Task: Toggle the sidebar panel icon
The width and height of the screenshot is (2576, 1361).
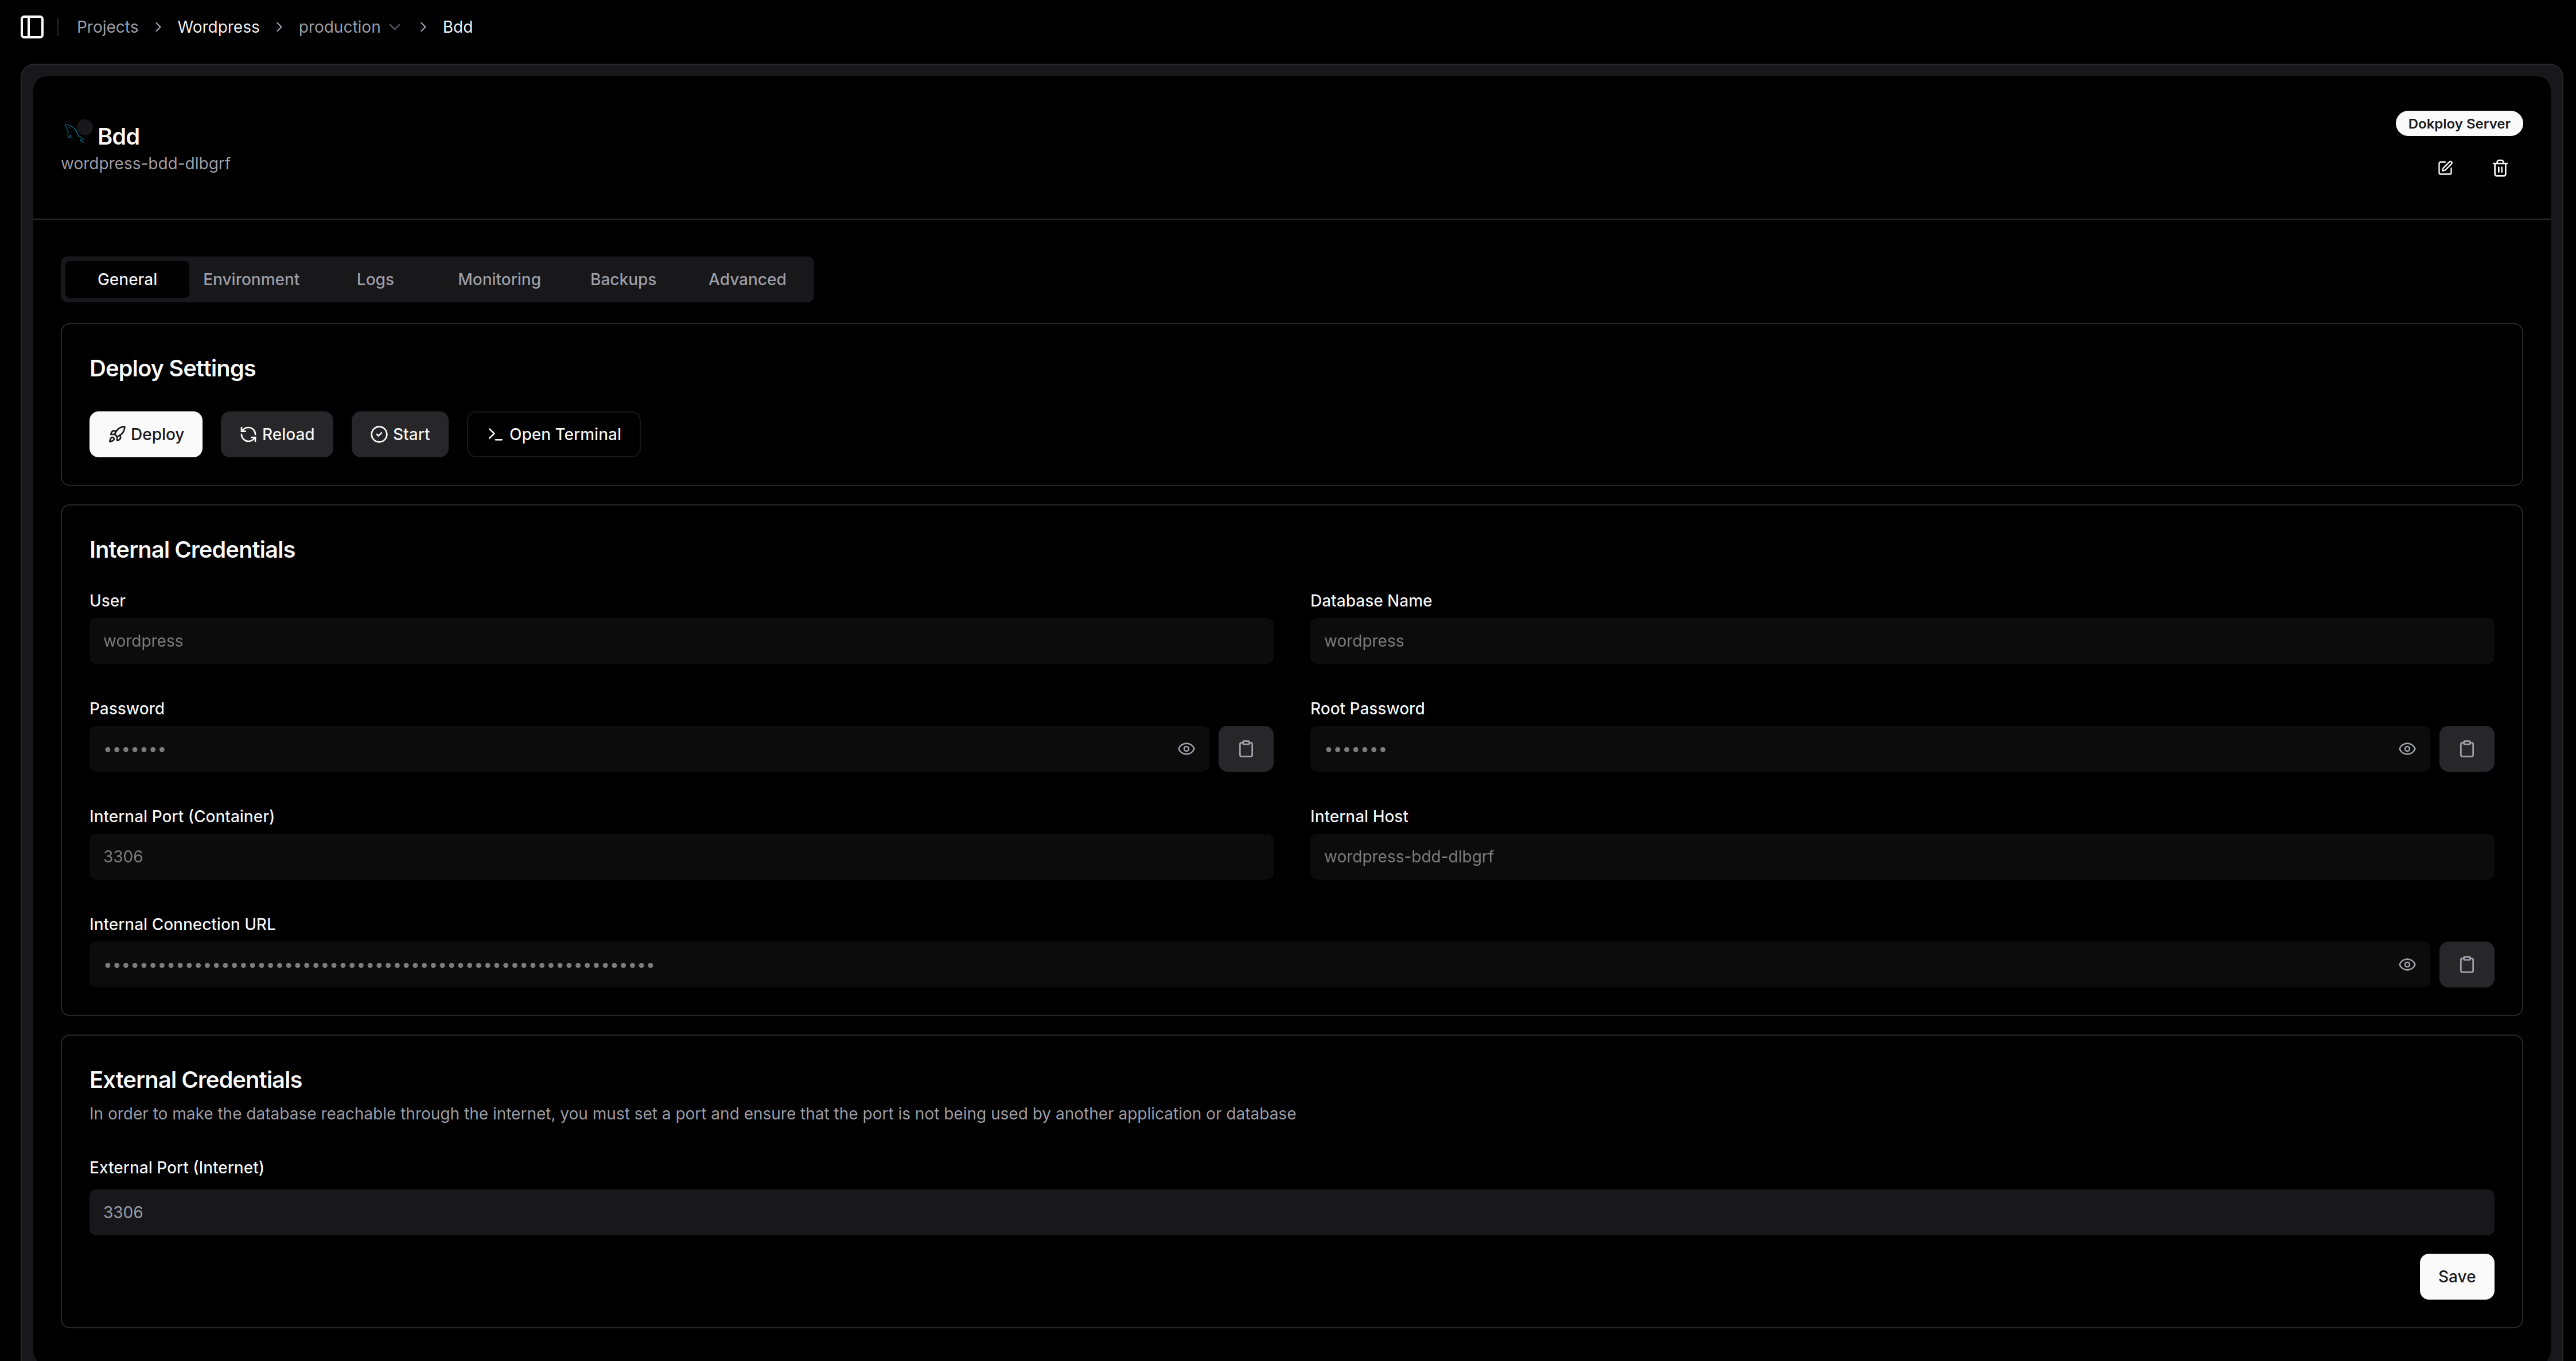Action: click(32, 27)
